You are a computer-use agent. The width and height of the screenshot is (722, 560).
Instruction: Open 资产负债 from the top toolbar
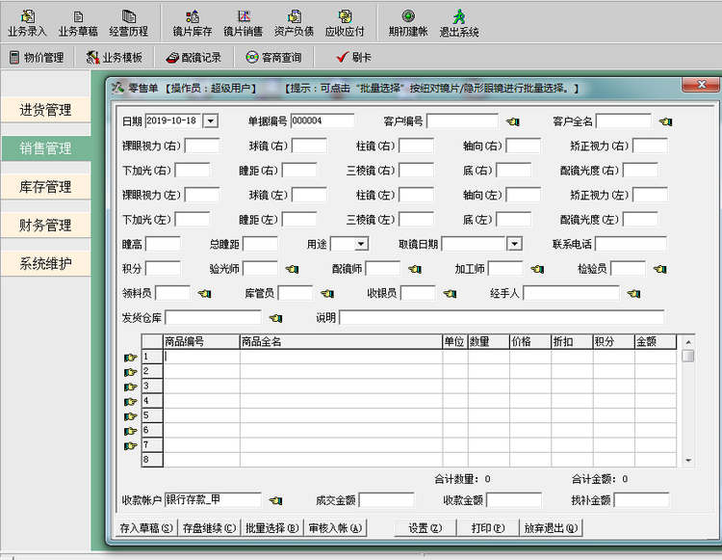pos(294,23)
